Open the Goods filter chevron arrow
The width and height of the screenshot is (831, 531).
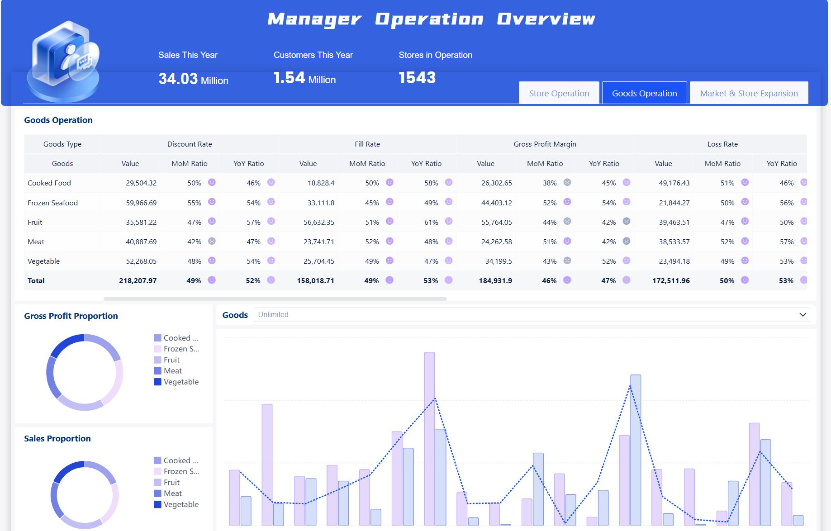pos(803,314)
